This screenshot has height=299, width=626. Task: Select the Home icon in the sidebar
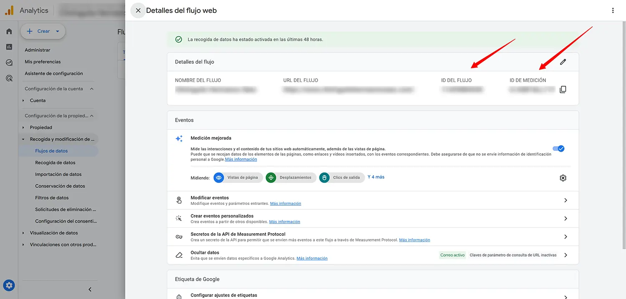9,31
